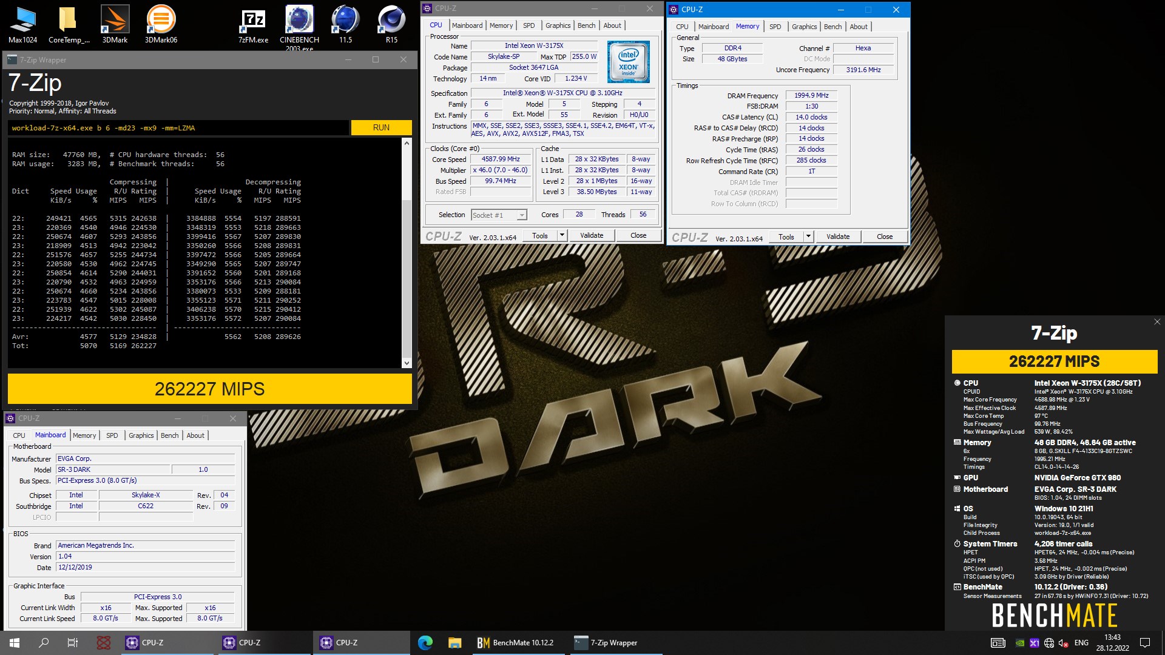
Task: Click Validate in Memory window
Action: 838,237
